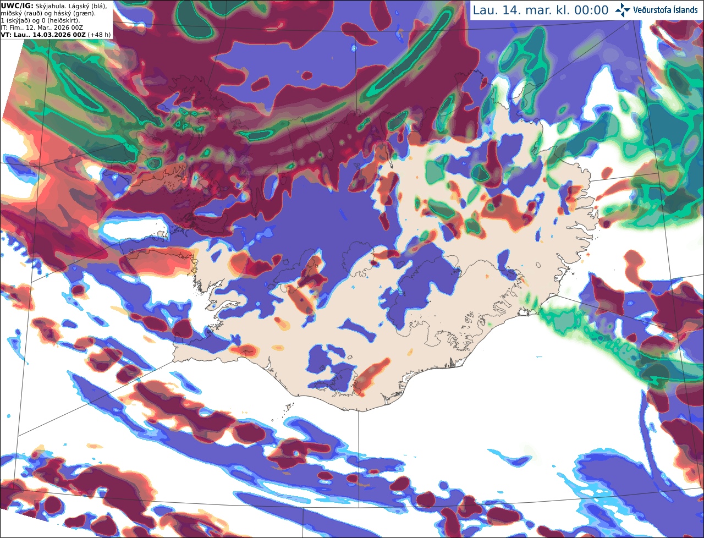Click the 'UWC/IG: Skýjahula. Lágský (blá),' legend line
Image resolution: width=704 pixels, height=538 pixels.
54,6
